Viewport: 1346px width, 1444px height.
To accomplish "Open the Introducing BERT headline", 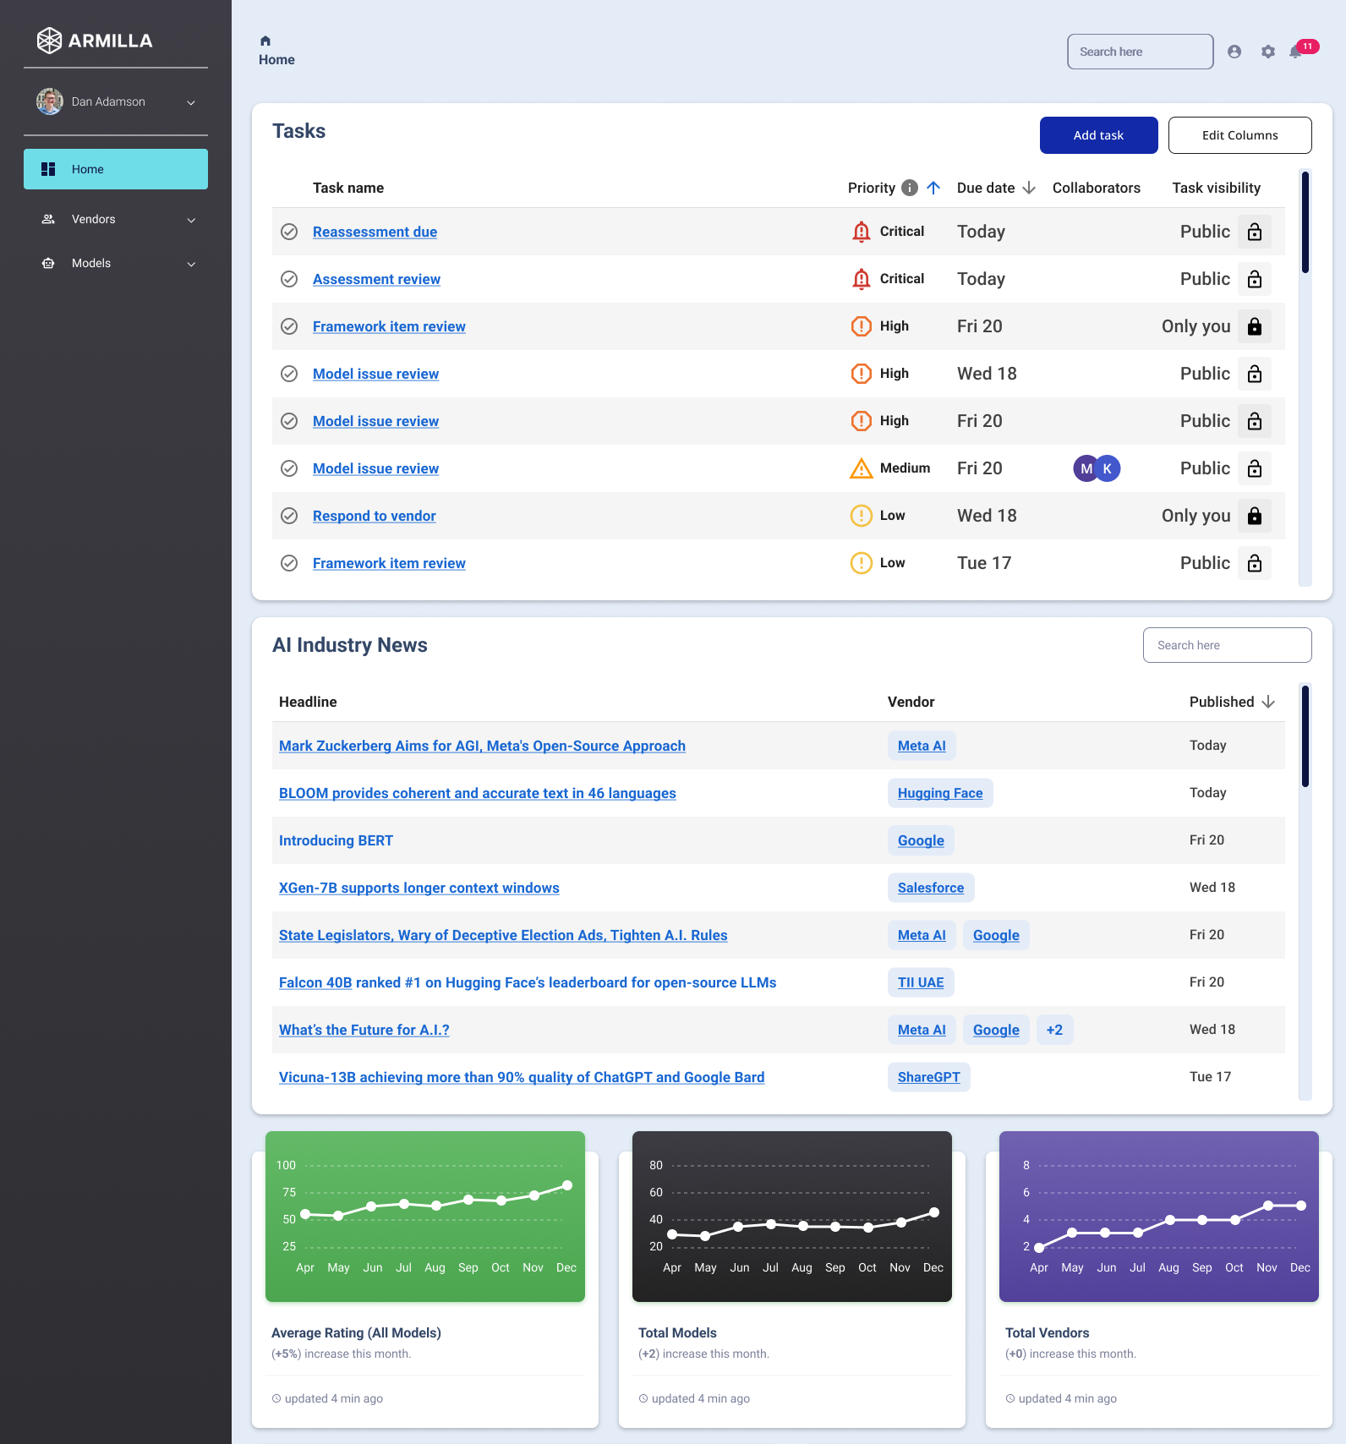I will point(336,840).
